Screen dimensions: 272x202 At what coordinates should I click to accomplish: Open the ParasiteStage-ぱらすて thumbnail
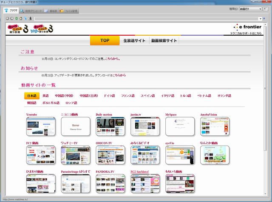tap(76, 183)
